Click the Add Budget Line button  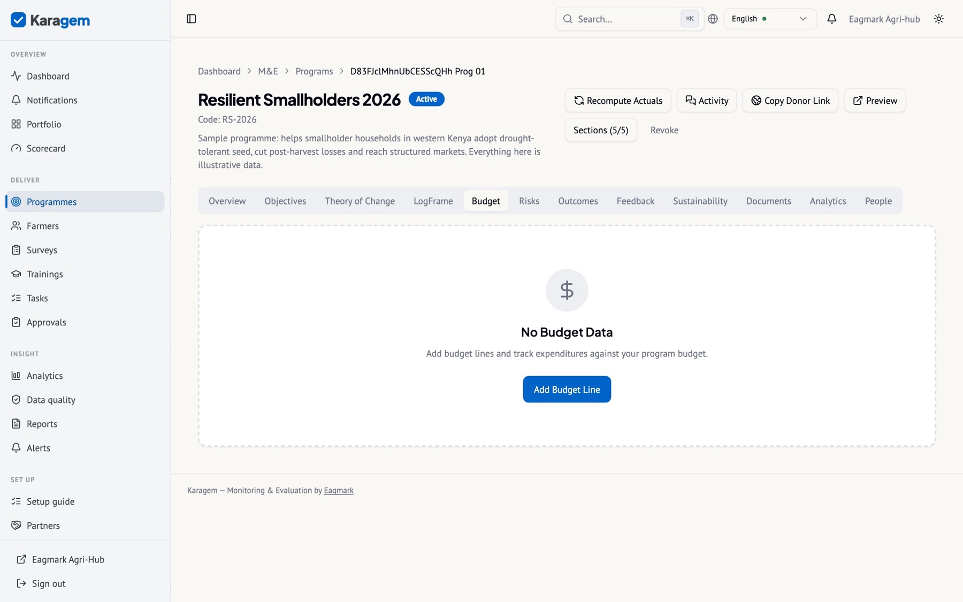pos(567,390)
